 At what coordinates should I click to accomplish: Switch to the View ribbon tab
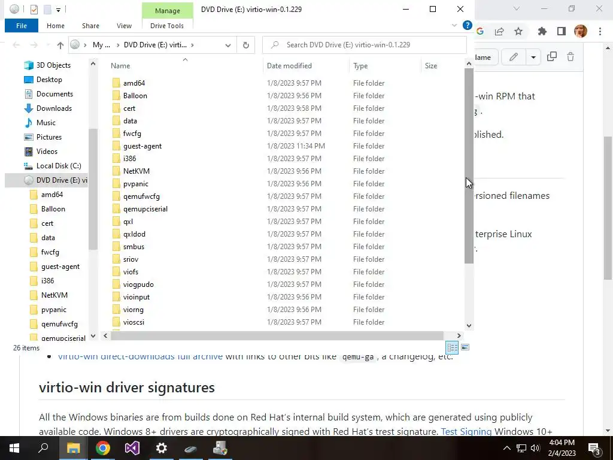coord(124,26)
